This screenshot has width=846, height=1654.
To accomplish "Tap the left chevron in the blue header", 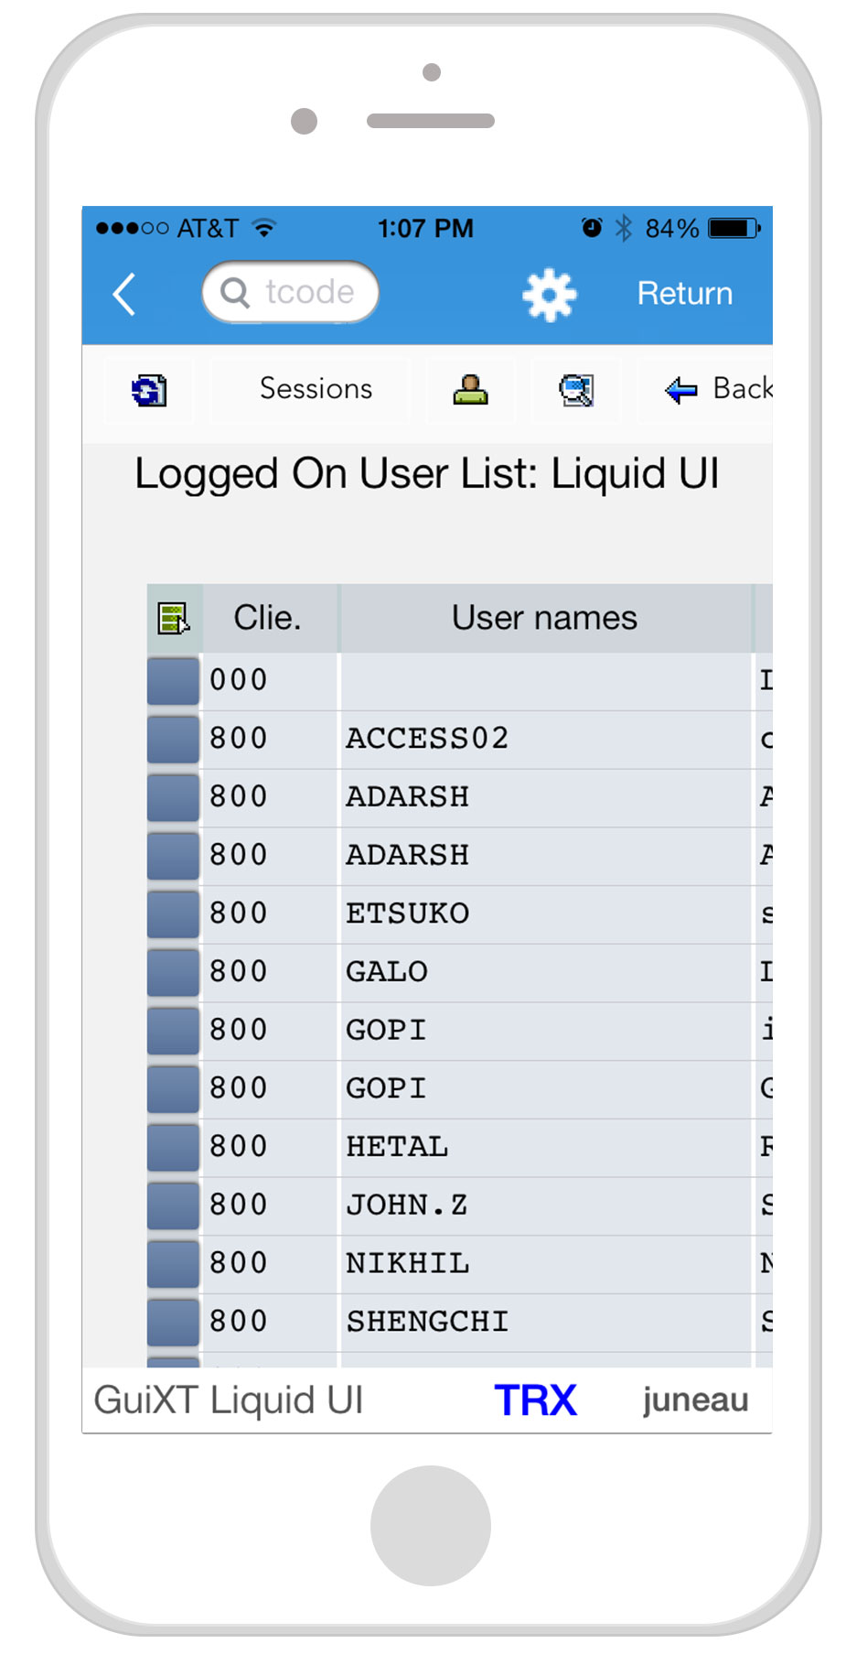I will pyautogui.click(x=124, y=294).
